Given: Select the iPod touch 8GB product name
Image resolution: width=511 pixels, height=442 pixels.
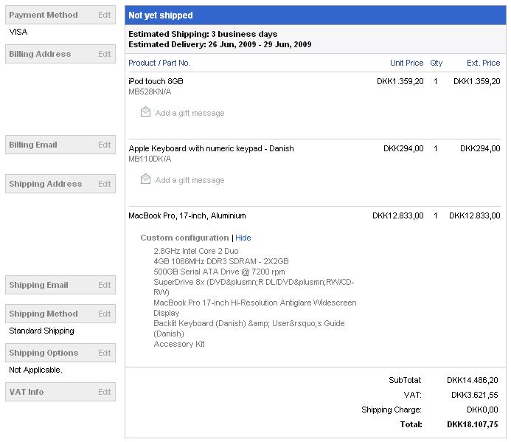Looking at the screenshot, I should point(156,81).
